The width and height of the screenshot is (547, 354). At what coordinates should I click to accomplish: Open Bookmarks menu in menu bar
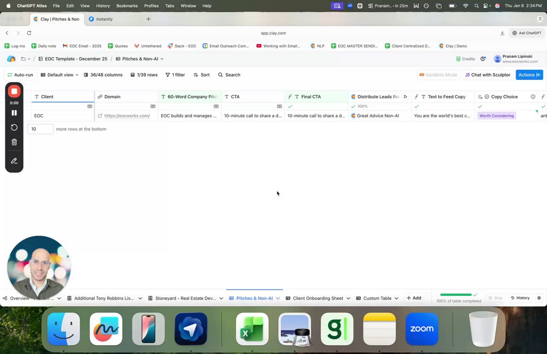(x=127, y=6)
